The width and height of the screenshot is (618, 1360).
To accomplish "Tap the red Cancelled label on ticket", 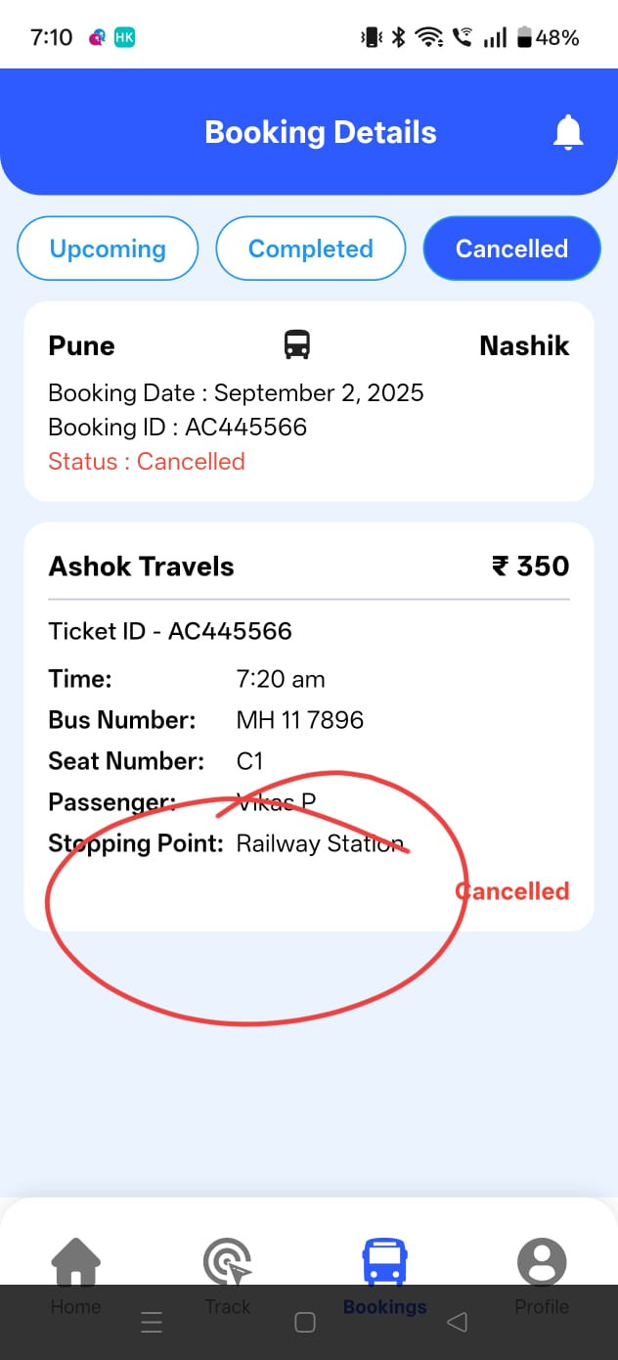I will click(512, 891).
